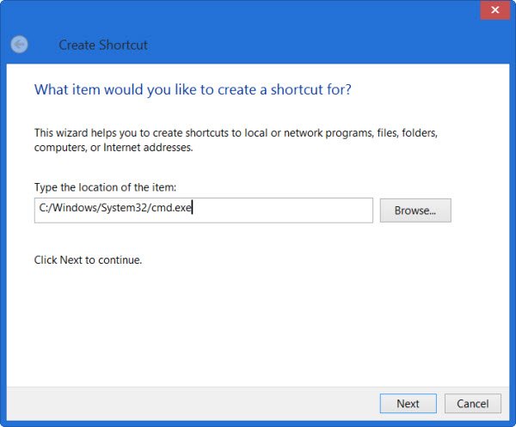The height and width of the screenshot is (427, 516).
Task: Click the "Click Next to continue." text
Action: coord(88,260)
